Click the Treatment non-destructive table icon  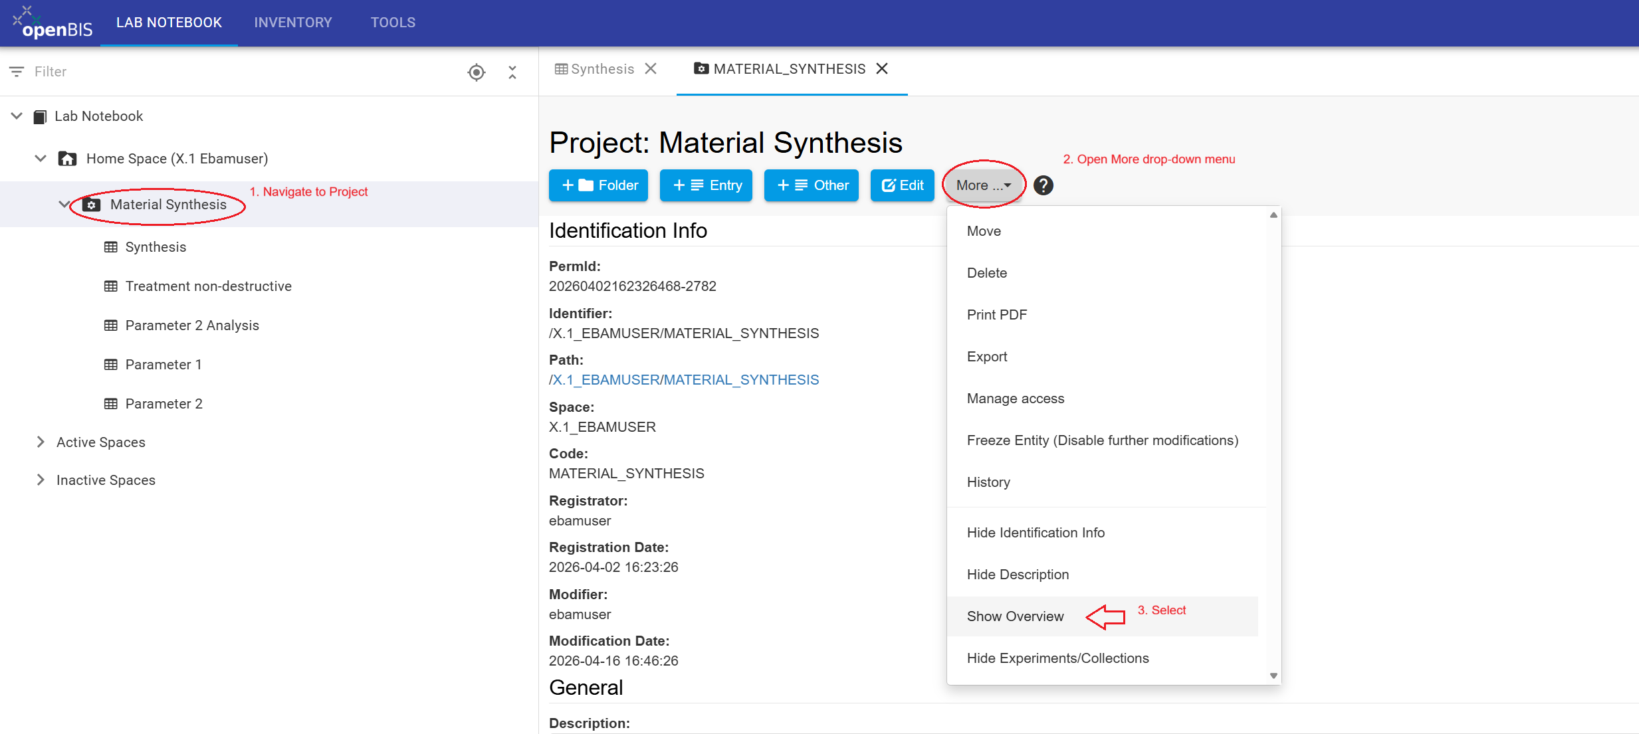point(111,286)
